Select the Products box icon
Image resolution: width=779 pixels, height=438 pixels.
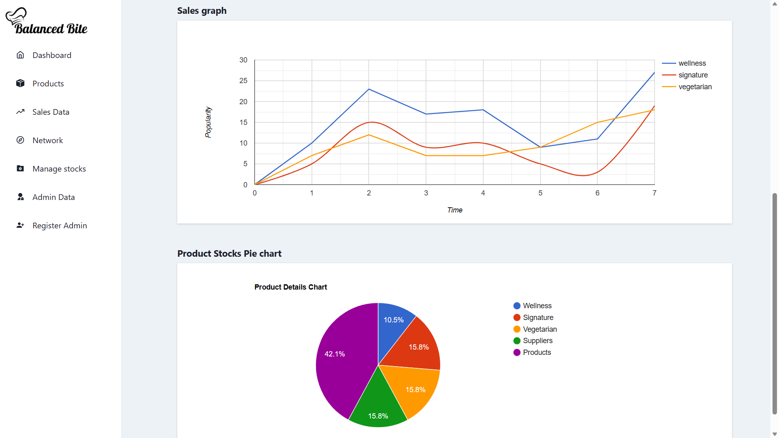click(x=20, y=83)
